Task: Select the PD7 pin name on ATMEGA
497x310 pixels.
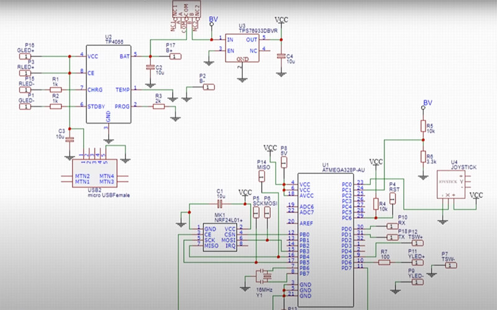Action: tap(347, 268)
